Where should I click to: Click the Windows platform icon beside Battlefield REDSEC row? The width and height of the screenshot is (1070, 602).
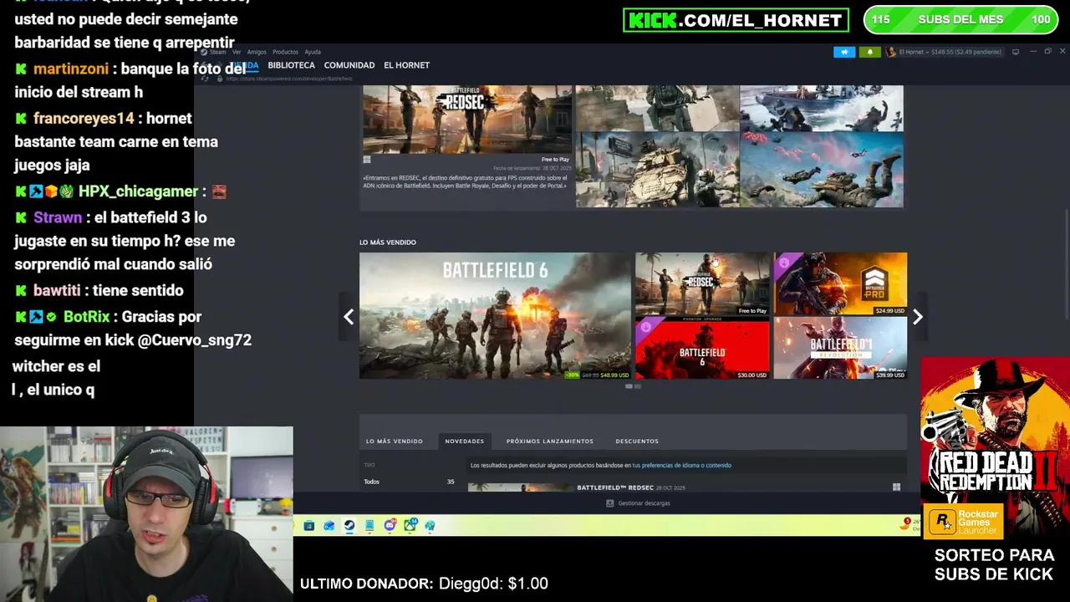pyautogui.click(x=896, y=487)
